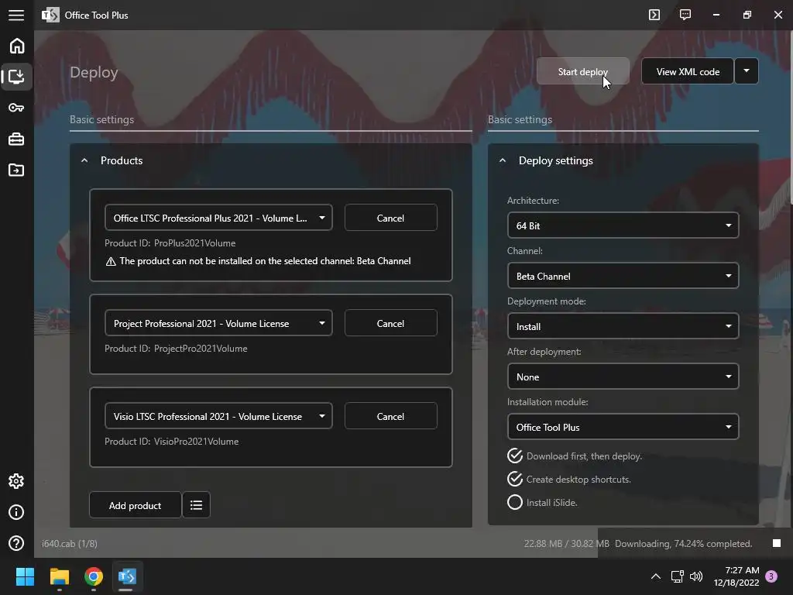Open Help question mark icon

[x=16, y=543]
